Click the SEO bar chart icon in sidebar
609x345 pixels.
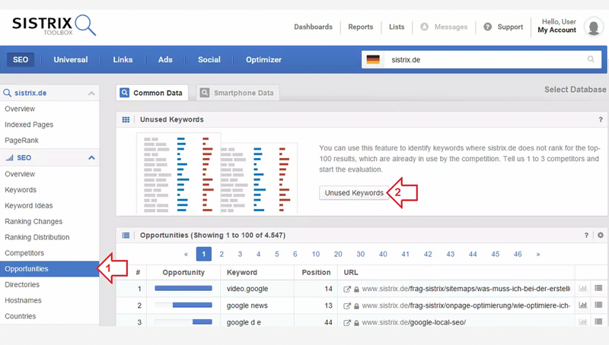click(x=9, y=158)
